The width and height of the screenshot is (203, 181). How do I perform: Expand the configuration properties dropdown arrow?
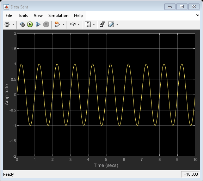[13, 24]
